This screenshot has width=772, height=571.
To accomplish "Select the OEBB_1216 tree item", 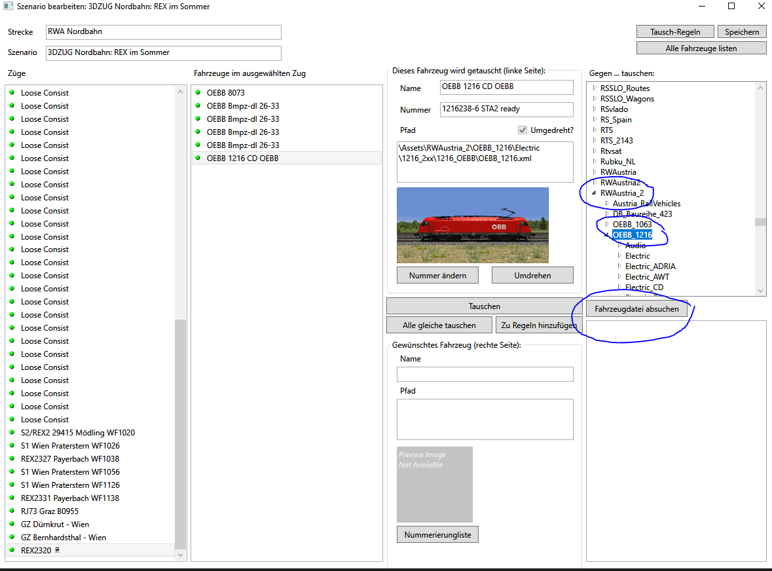I will pos(632,235).
